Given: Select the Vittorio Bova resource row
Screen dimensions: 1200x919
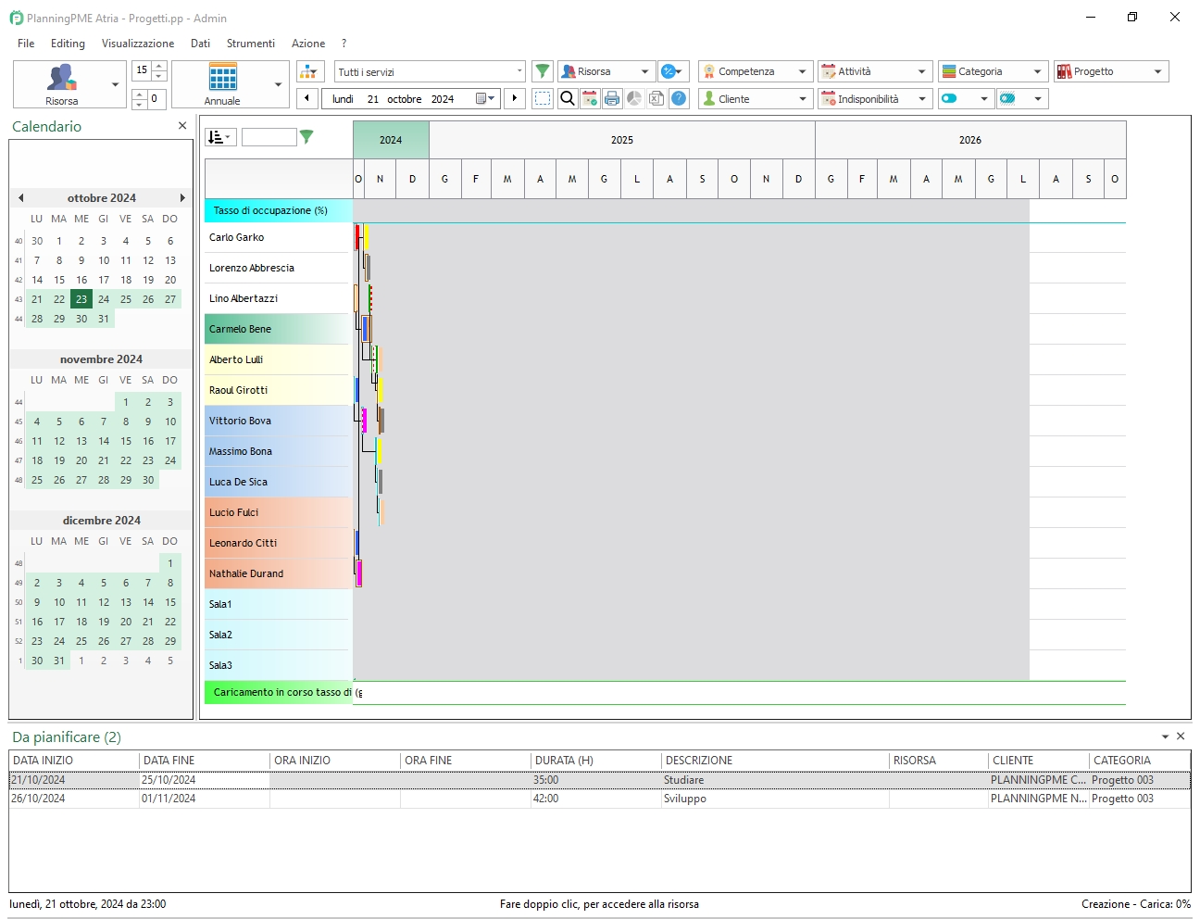Looking at the screenshot, I should pos(277,421).
